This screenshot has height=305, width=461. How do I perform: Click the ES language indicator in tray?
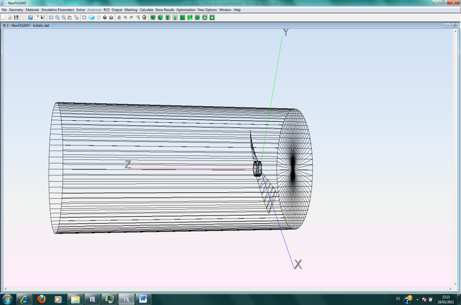tap(398, 299)
